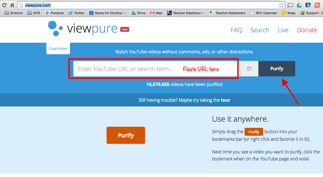The image size is (323, 177).
Task: Open the Search page link
Action: point(260,30)
